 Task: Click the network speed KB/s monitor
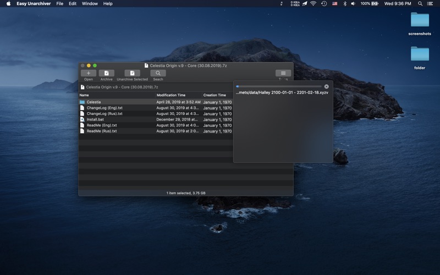(295, 4)
